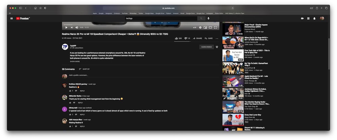Image resolution: width=337 pixels, height=140 pixels.
Task: Save video to a playlist
Action: (x=209, y=38)
